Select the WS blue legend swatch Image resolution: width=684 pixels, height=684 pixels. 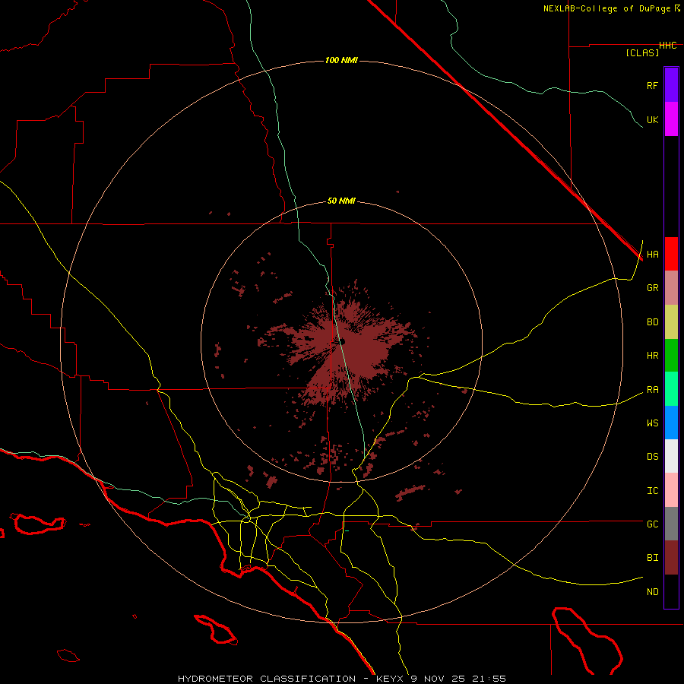coord(671,423)
